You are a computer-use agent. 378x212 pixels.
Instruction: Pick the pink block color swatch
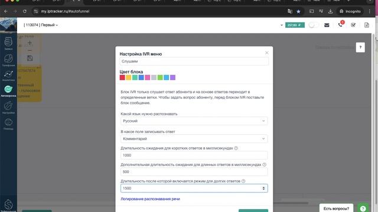[148, 77]
